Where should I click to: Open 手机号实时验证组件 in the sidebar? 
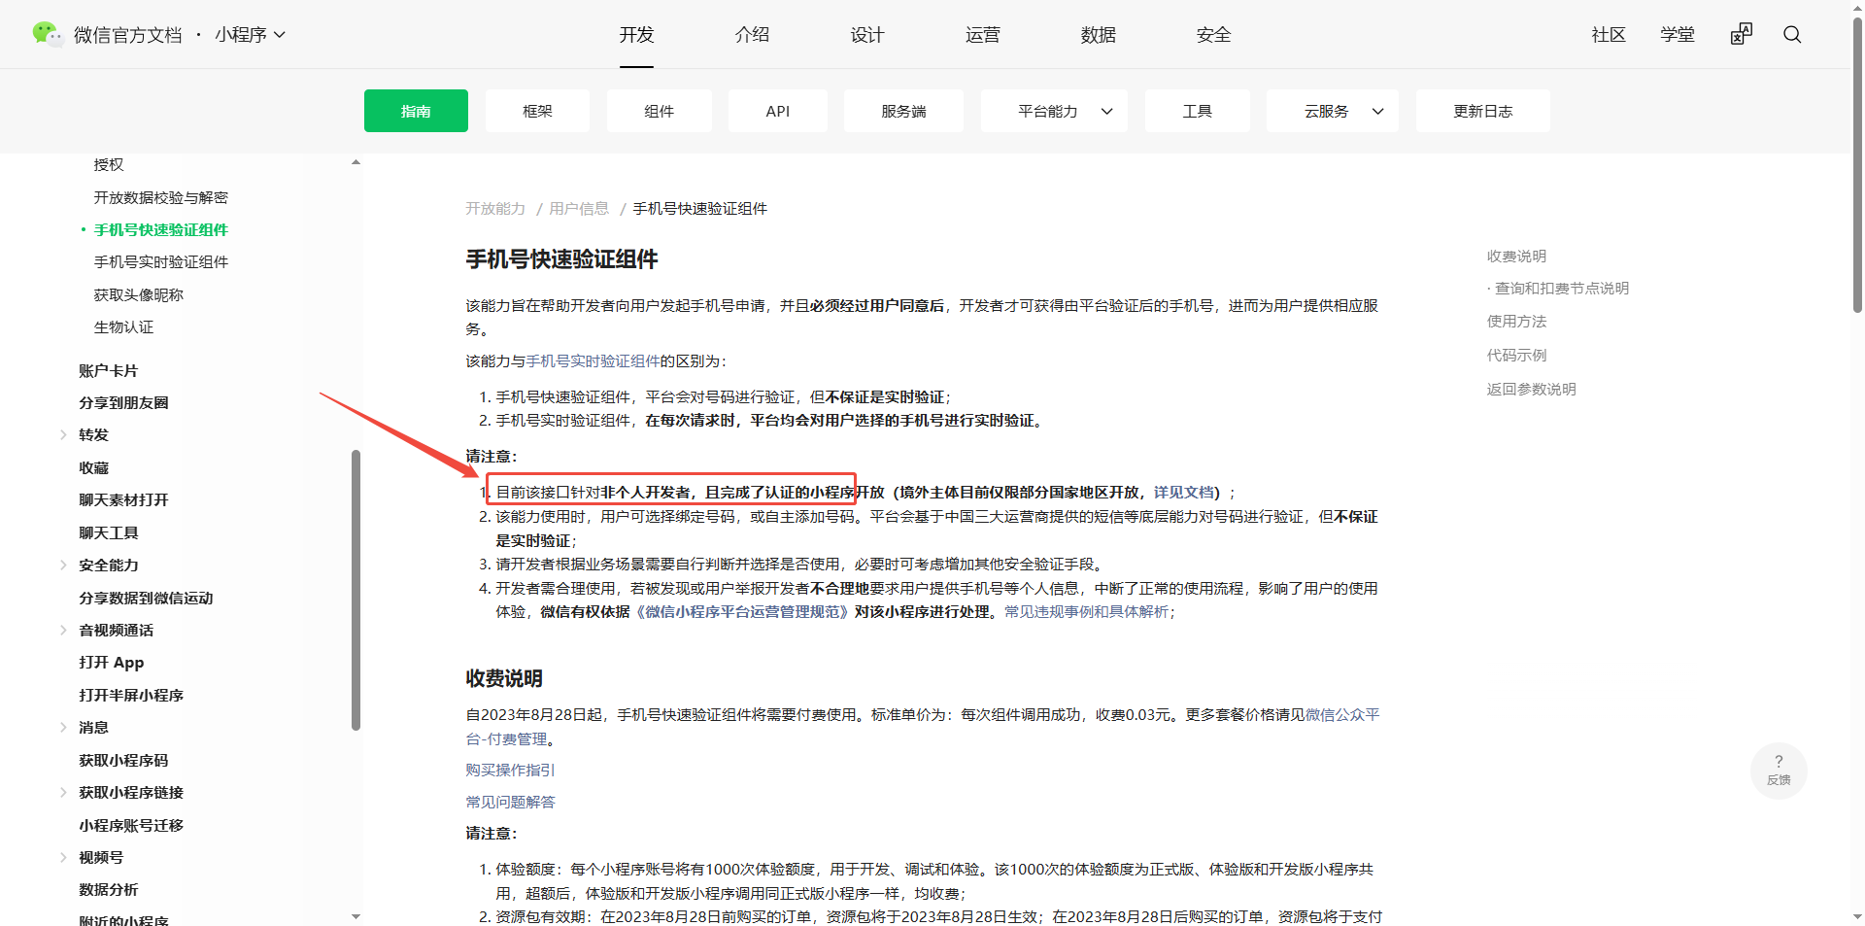(161, 262)
